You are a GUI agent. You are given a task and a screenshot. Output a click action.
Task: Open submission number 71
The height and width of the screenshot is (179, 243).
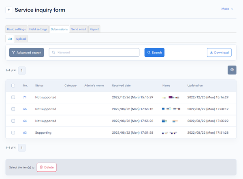pyautogui.click(x=25, y=97)
